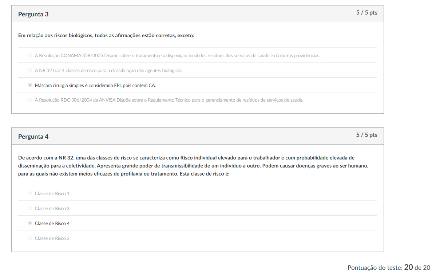This screenshot has width=436, height=272.
Task: Click the Pergunta 3 heading
Action: (x=33, y=14)
